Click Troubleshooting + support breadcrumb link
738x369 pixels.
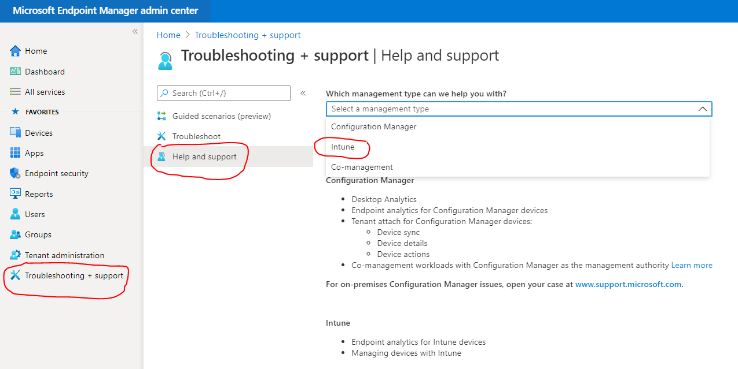[248, 35]
